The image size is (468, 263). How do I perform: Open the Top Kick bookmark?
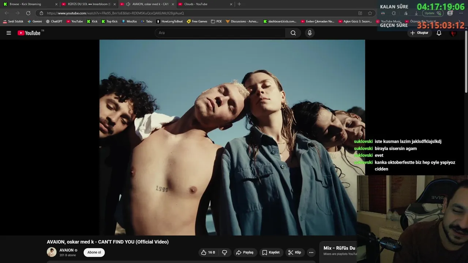(109, 22)
